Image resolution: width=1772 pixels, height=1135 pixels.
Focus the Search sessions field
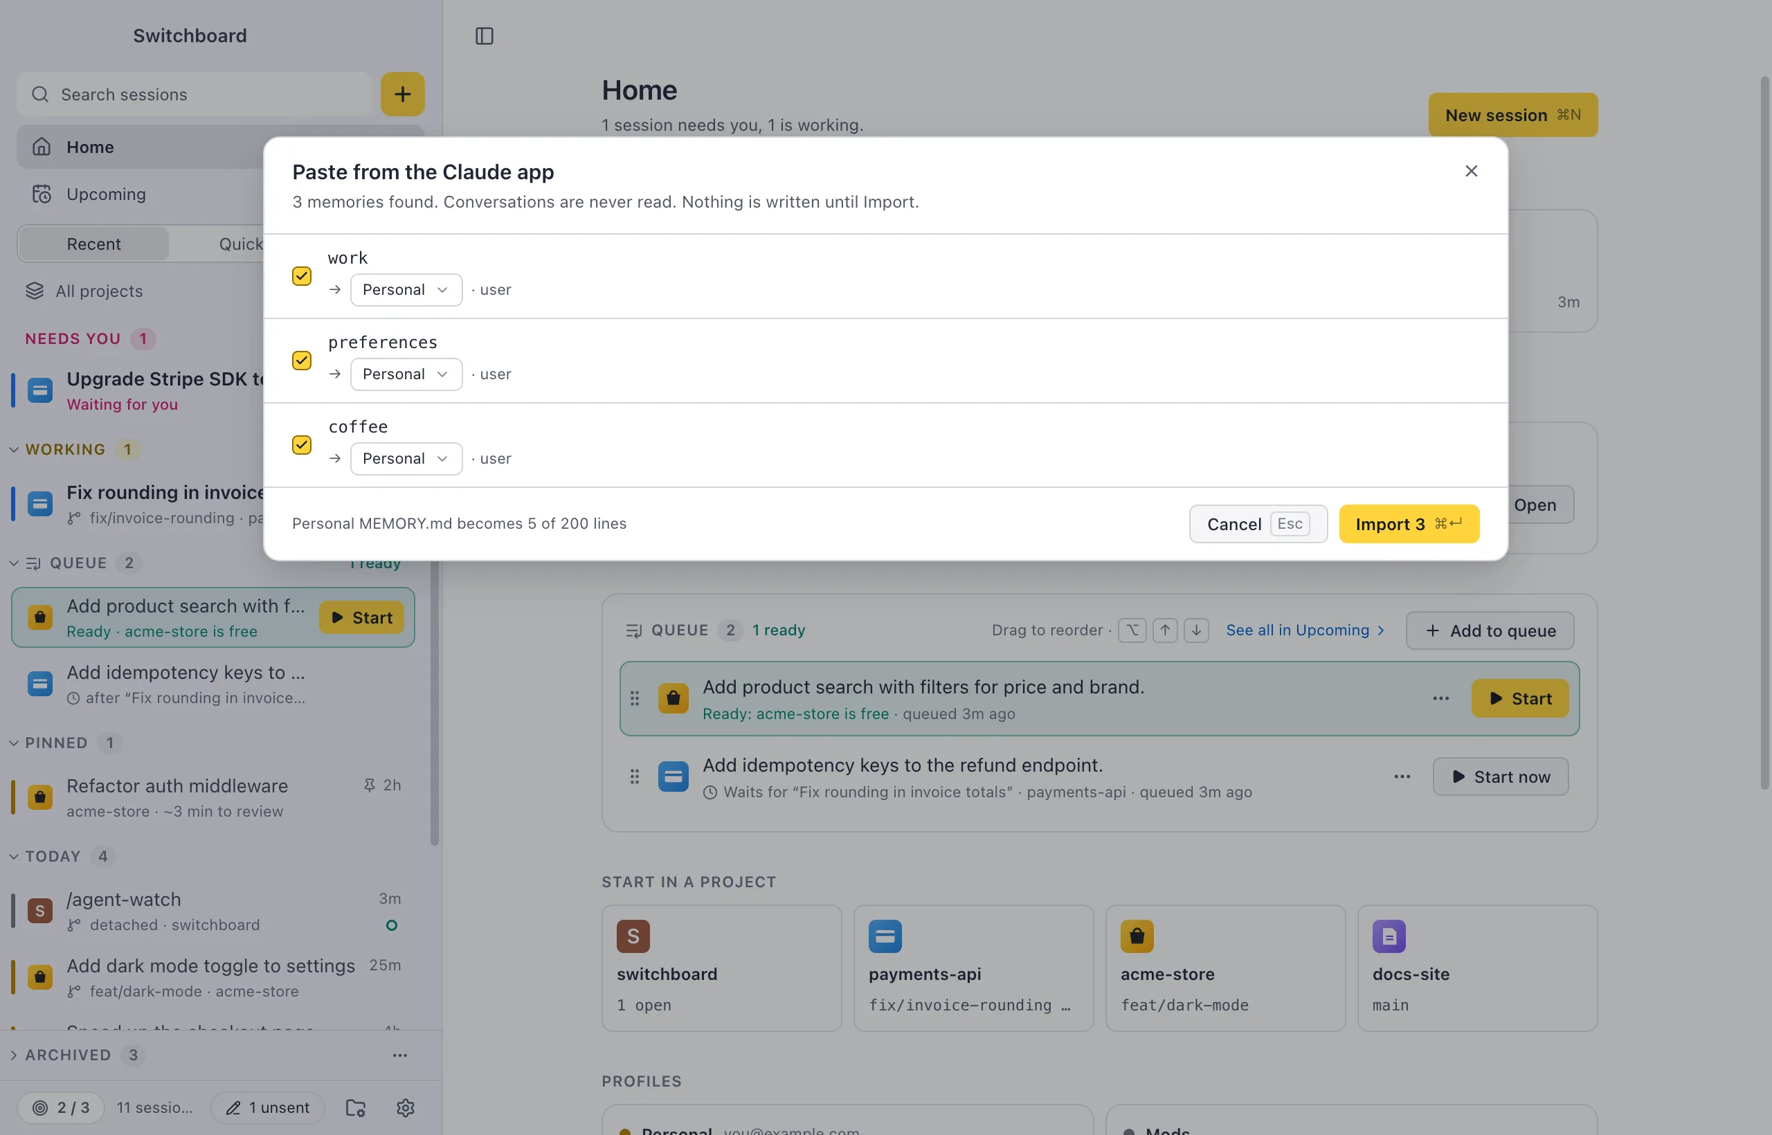[195, 94]
